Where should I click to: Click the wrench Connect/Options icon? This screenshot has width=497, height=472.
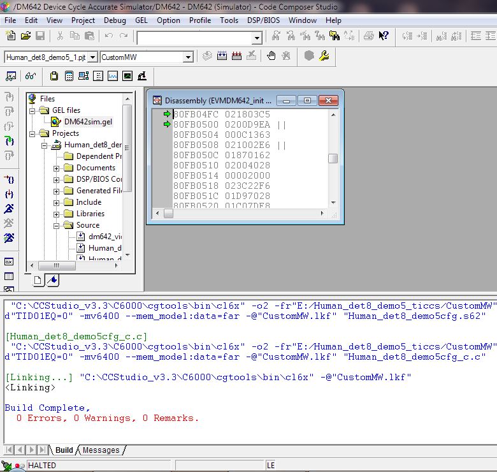tap(324, 56)
